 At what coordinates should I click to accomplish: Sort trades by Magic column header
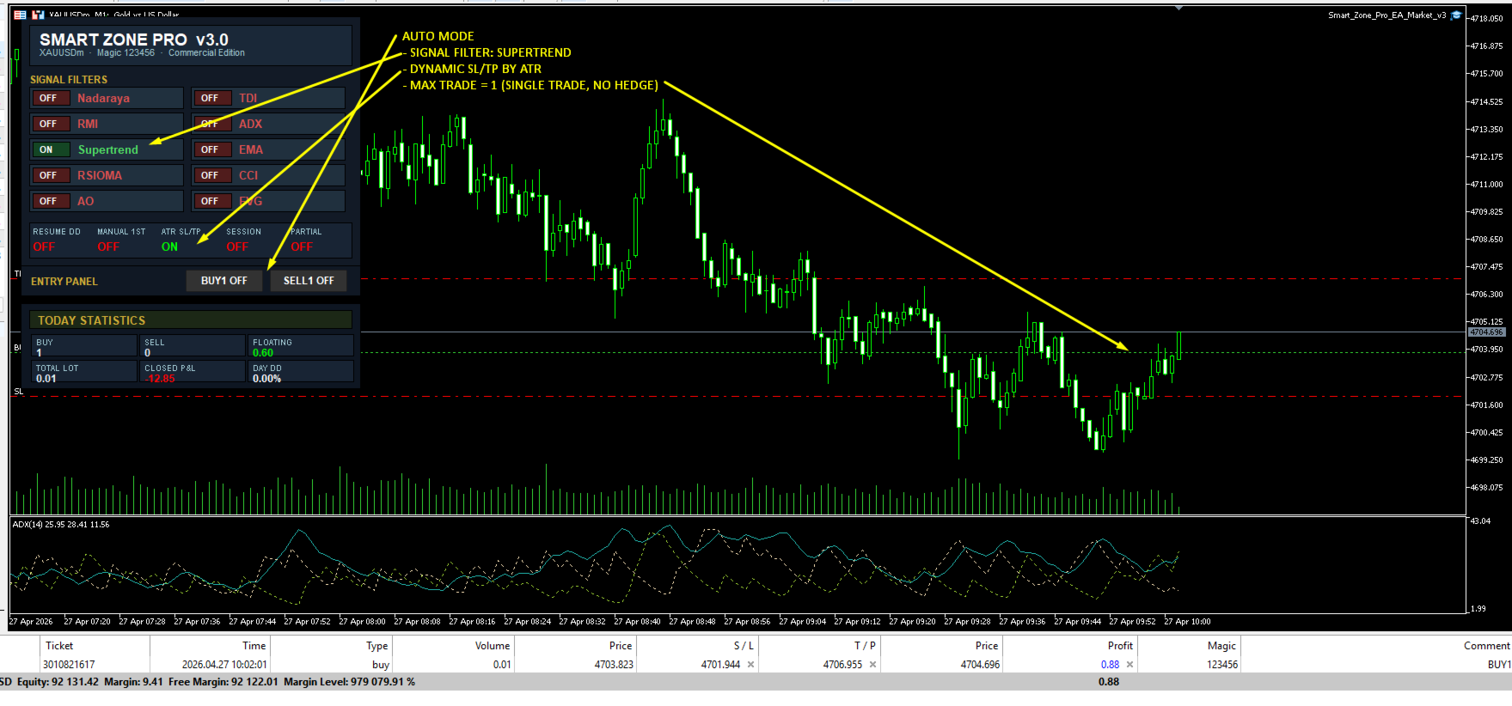1189,646
